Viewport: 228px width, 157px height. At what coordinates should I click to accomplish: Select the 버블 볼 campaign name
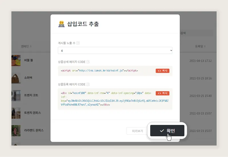tap(28, 60)
